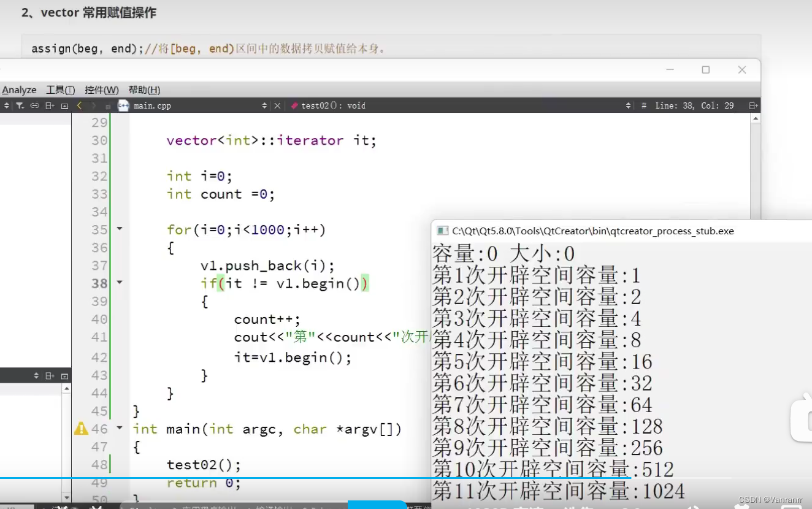Click console line 第10次开辟空间容量:512
This screenshot has height=509, width=812.
553,469
